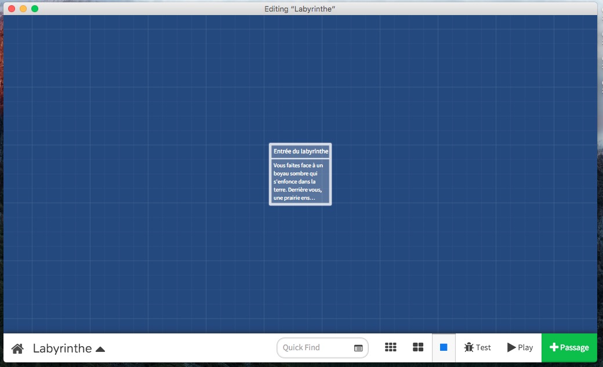Close the Editing Labyrinthe window

12,9
